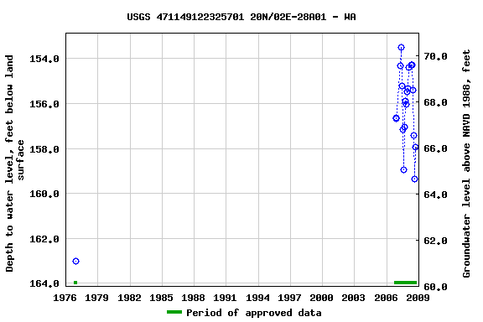Screen dimensions: 483x322
Task: Click the '164.0' left axis label
Action: pos(44,283)
